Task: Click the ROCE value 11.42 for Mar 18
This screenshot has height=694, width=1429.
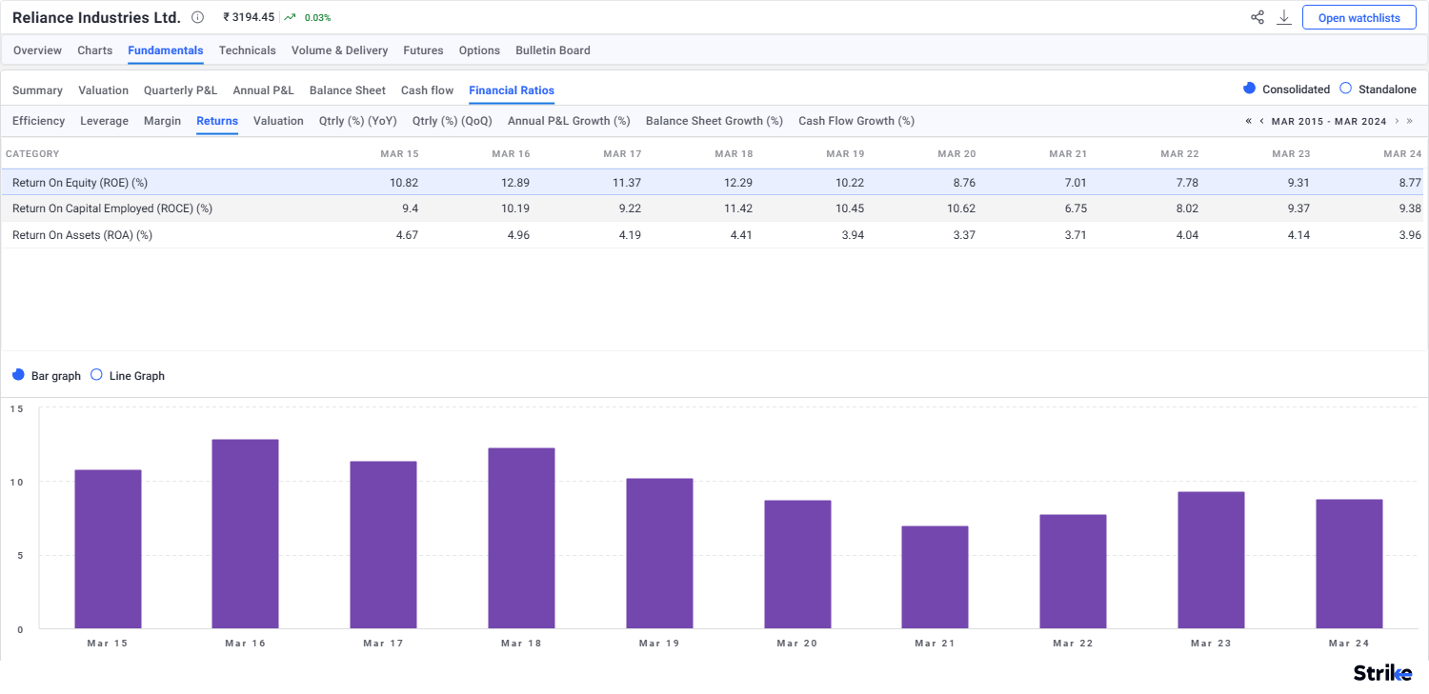Action: click(738, 208)
